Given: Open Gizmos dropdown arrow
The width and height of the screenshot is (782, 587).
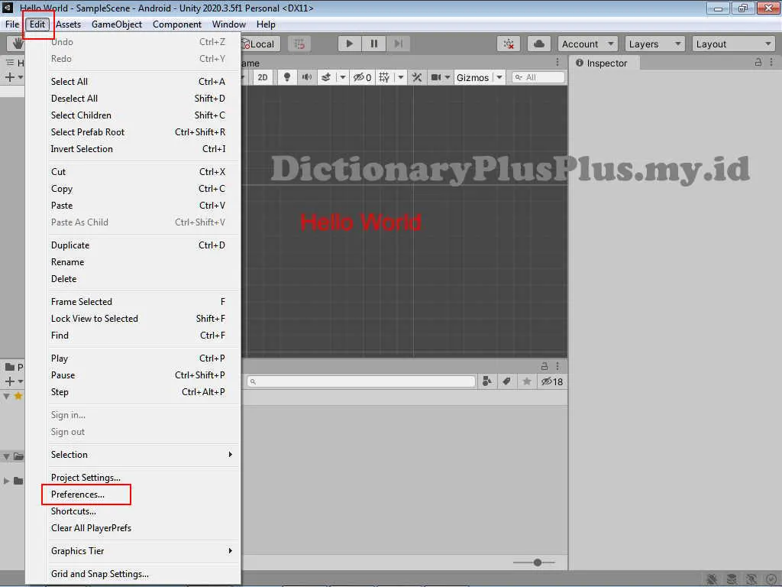Looking at the screenshot, I should (x=499, y=77).
